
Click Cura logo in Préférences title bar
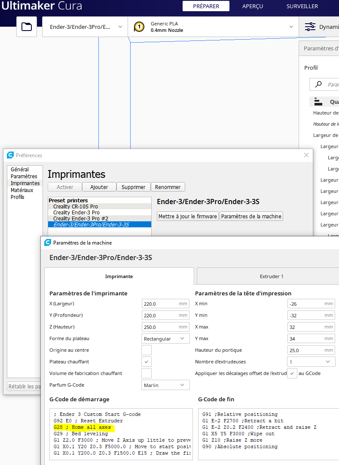pos(10,155)
